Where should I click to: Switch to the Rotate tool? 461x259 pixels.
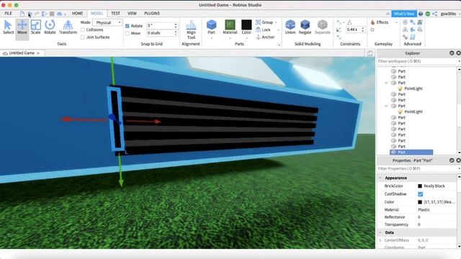coord(50,27)
